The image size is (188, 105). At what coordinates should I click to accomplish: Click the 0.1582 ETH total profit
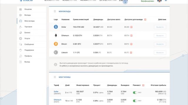coord(162,100)
